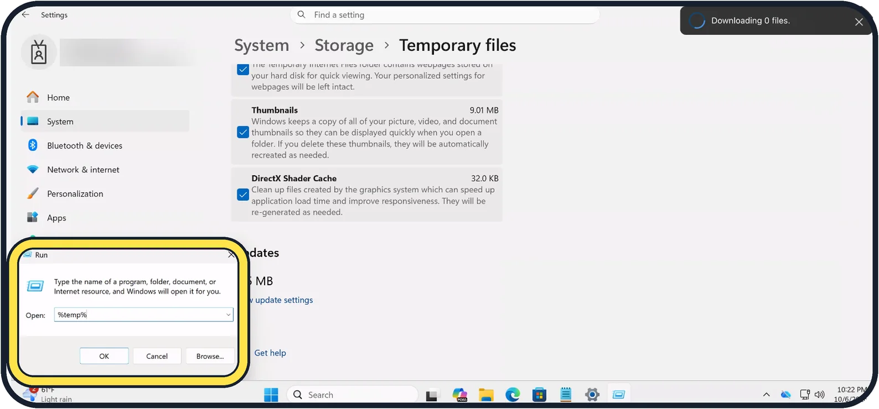Click the OneDrive tray icon

(785, 395)
